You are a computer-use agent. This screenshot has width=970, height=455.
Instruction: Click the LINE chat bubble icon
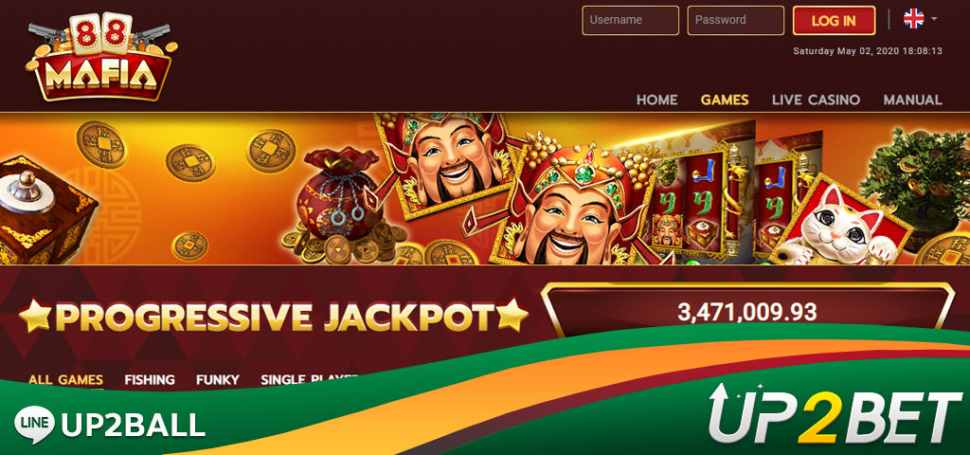pos(35,425)
